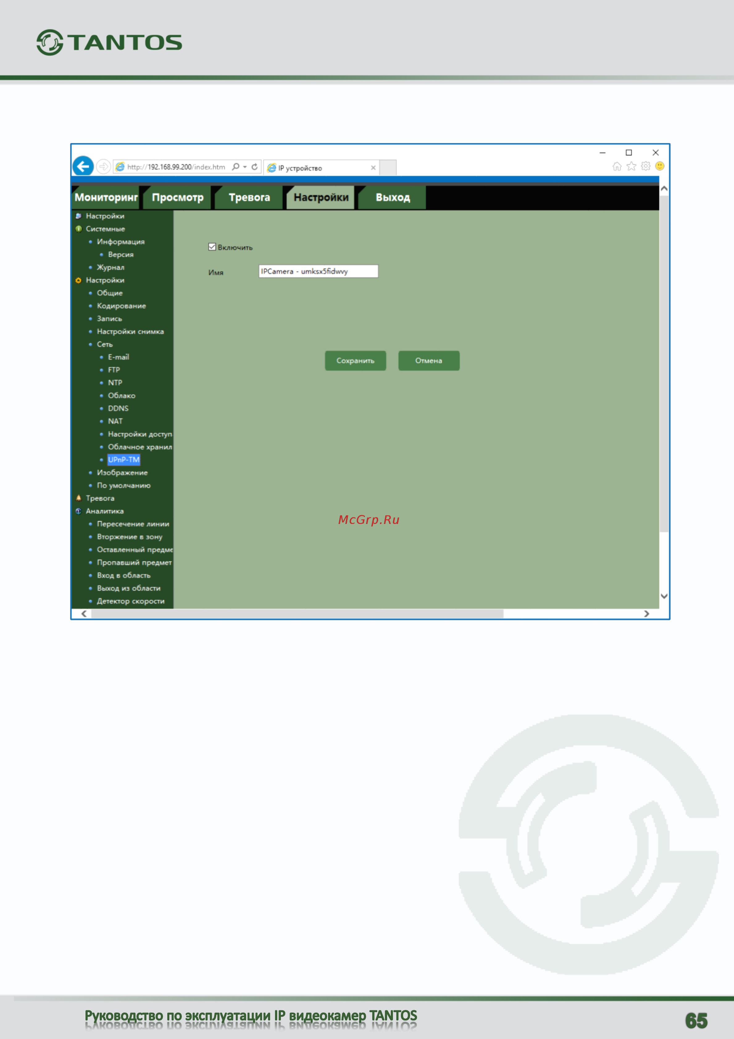Image resolution: width=734 pixels, height=1039 pixels.
Task: Open Изображение sidebar item
Action: pyautogui.click(x=122, y=472)
